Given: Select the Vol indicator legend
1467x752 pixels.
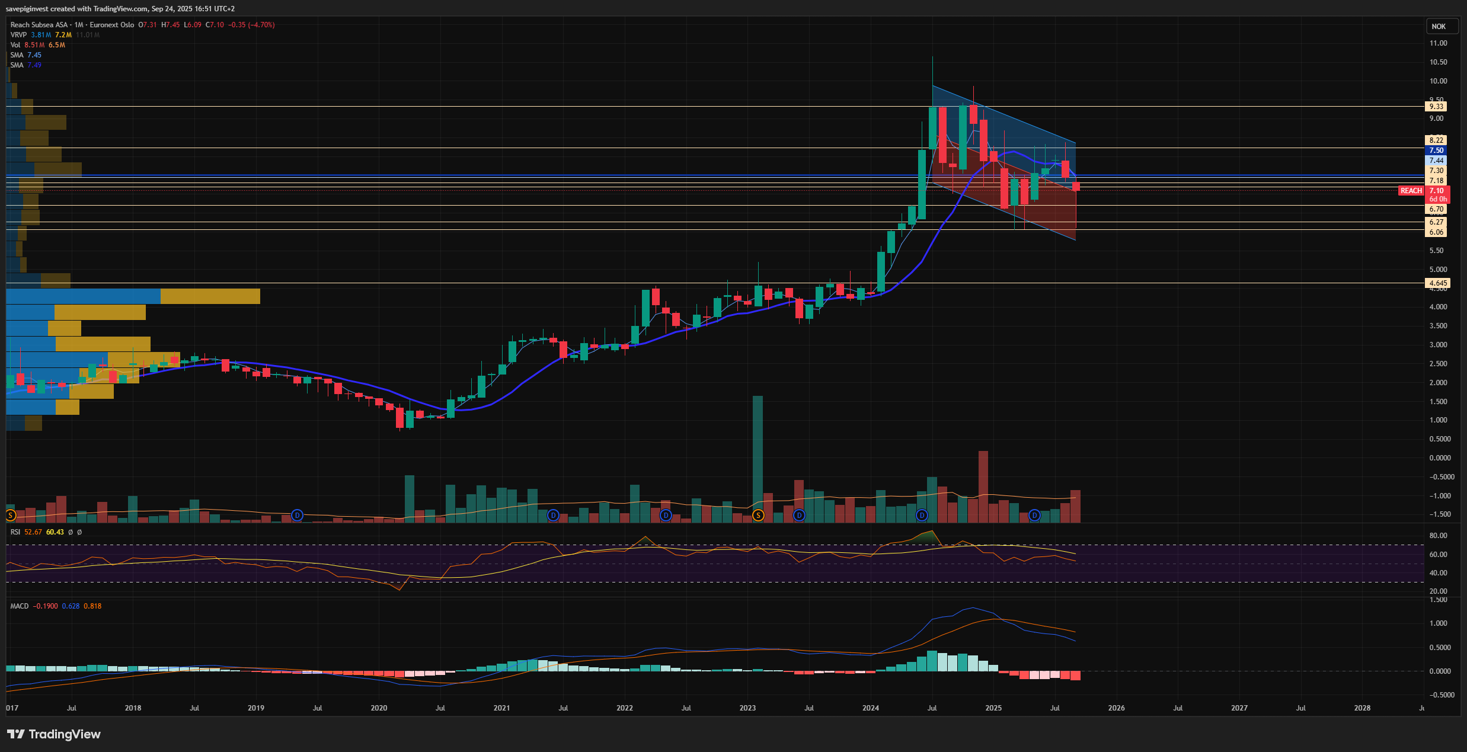Looking at the screenshot, I should [x=15, y=45].
